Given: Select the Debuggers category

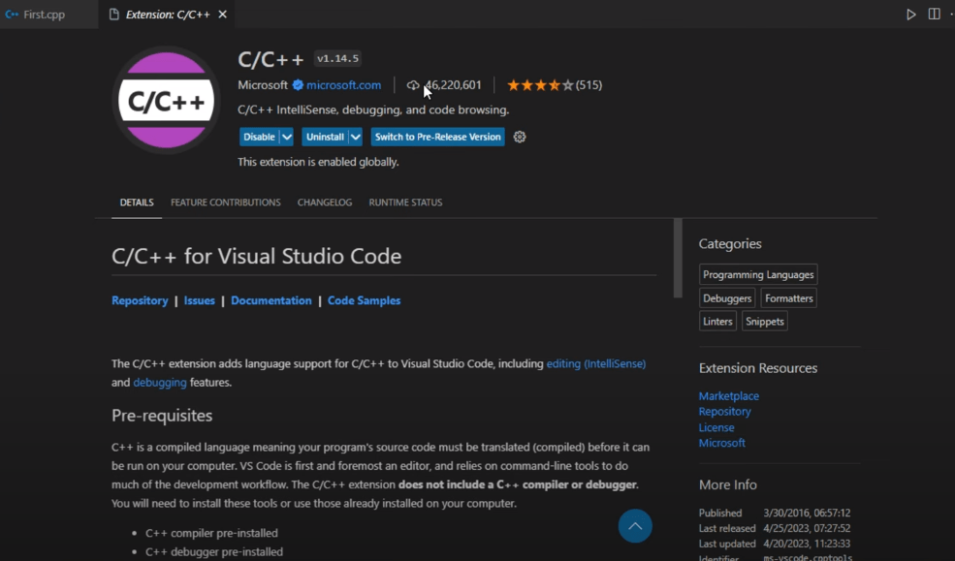Looking at the screenshot, I should click(x=727, y=298).
